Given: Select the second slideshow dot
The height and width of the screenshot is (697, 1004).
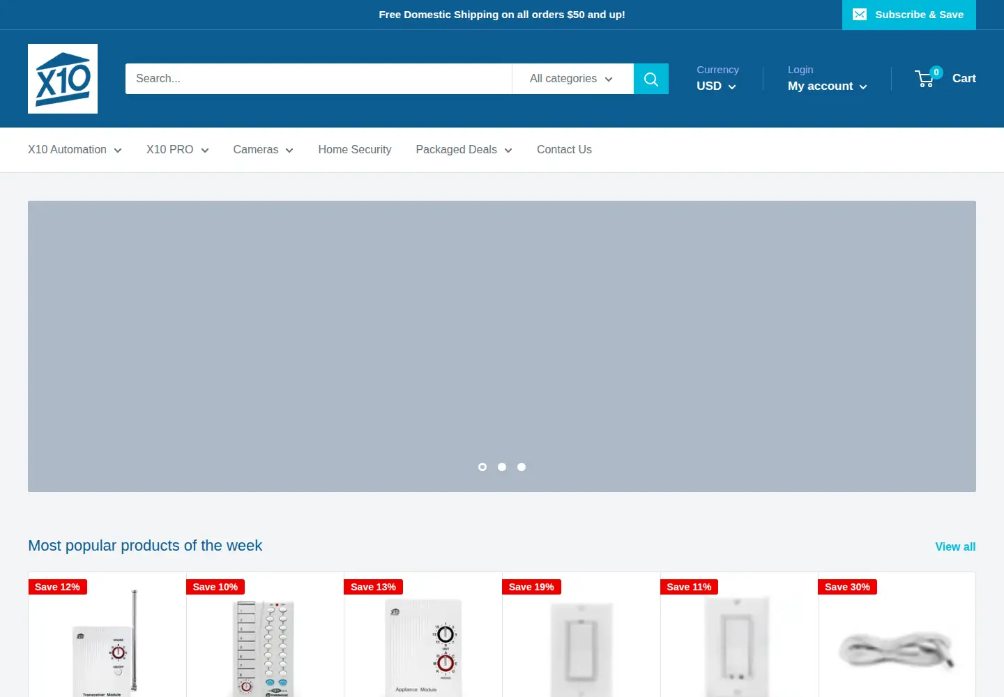Looking at the screenshot, I should coord(502,467).
